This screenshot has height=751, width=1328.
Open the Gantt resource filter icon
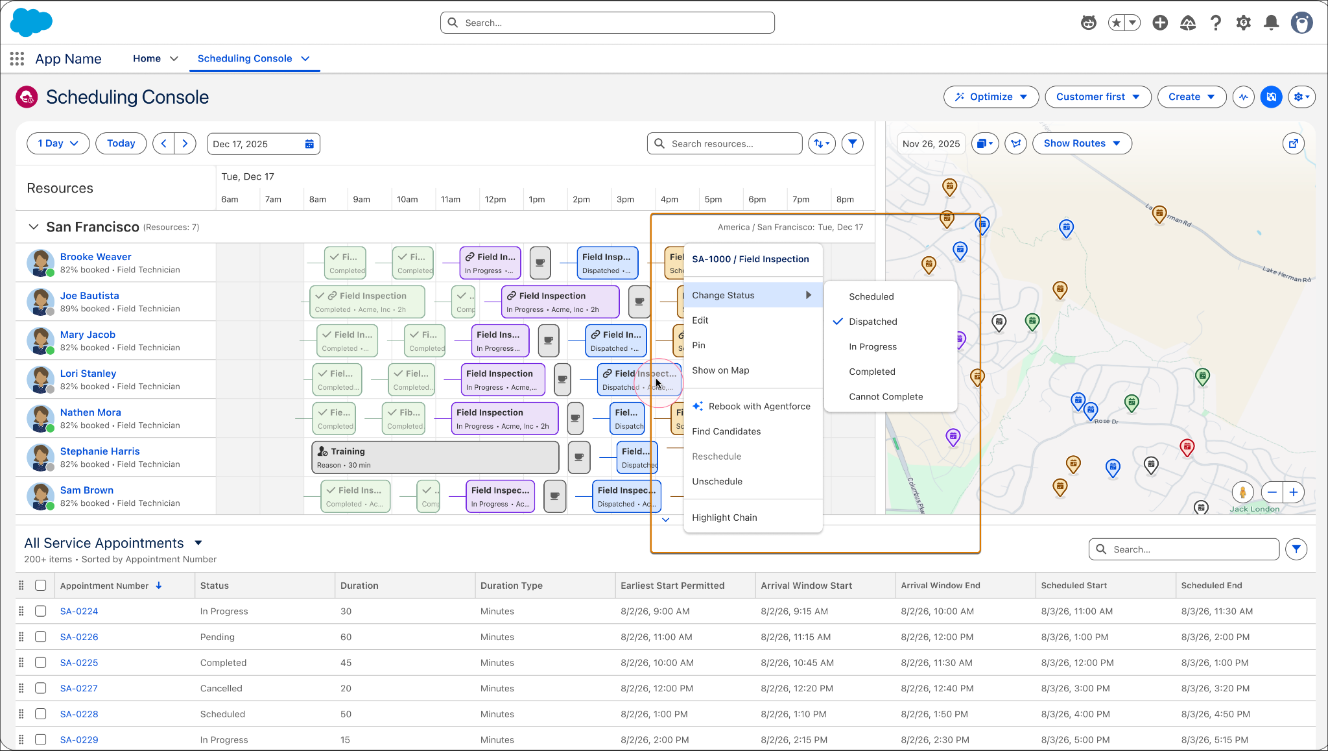pyautogui.click(x=852, y=144)
